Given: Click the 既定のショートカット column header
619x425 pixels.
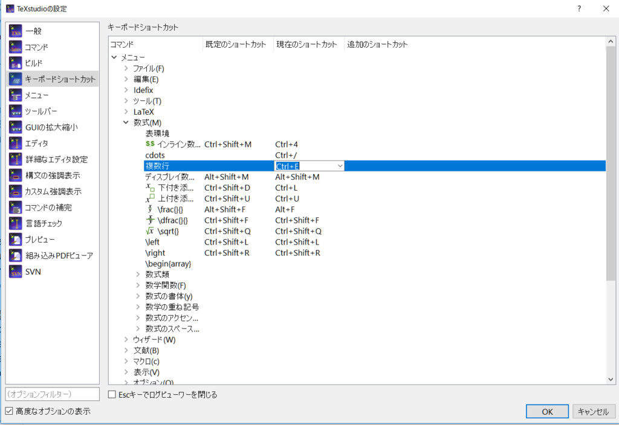Looking at the screenshot, I should tap(238, 44).
